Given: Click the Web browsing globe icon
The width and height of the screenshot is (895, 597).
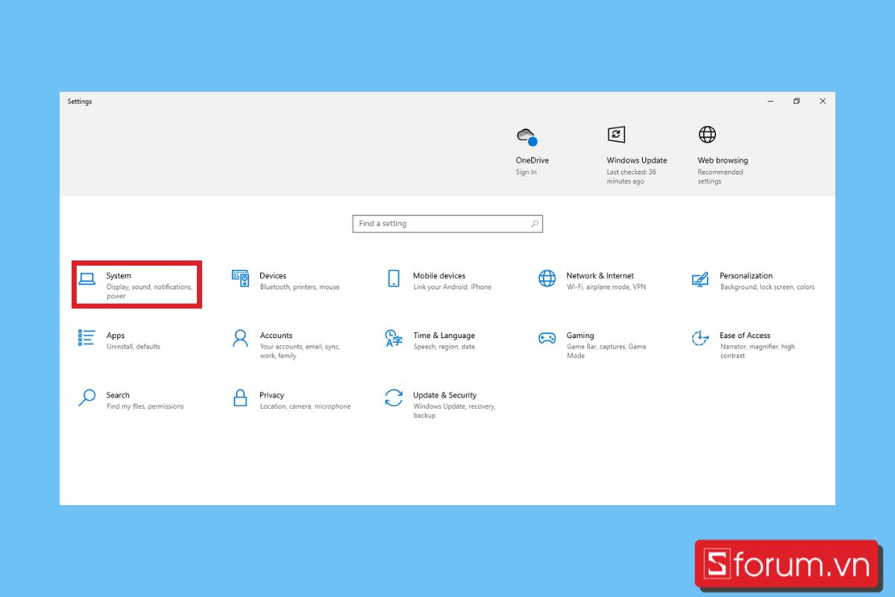Looking at the screenshot, I should tap(707, 134).
